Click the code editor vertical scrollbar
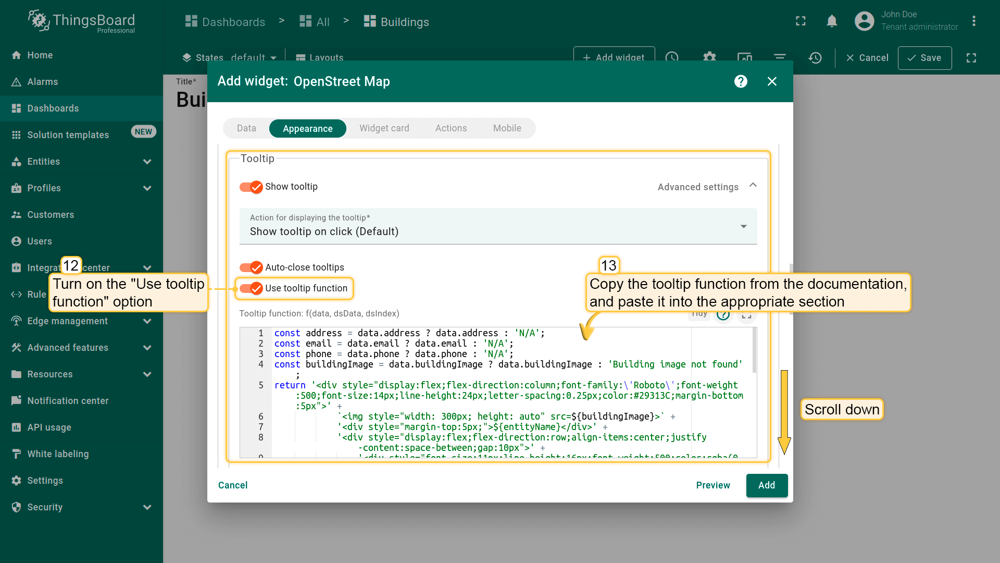This screenshot has height=563, width=1000. coord(754,351)
